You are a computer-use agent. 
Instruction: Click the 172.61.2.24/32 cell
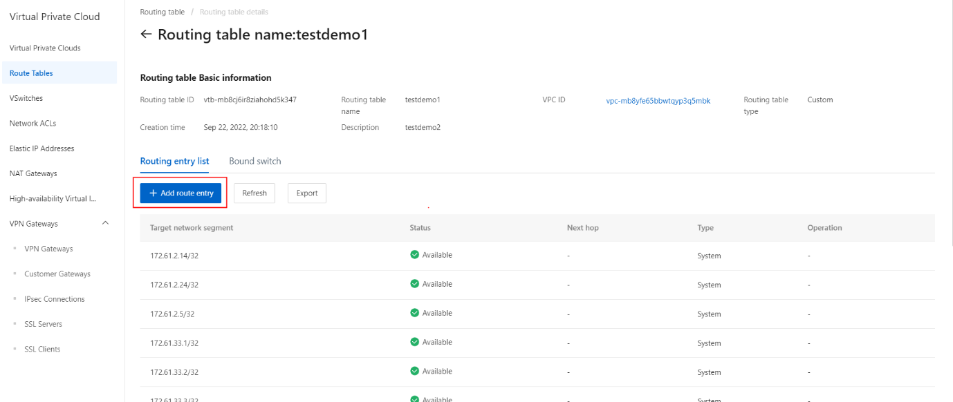coord(174,285)
